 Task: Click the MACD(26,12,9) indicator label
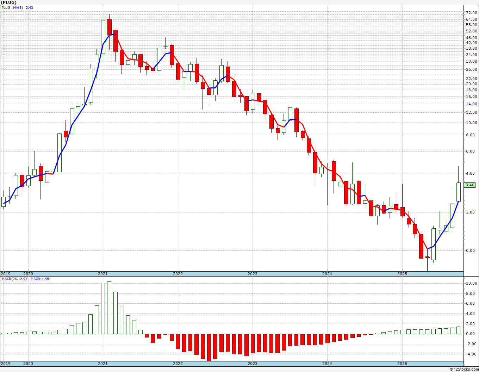[14, 279]
